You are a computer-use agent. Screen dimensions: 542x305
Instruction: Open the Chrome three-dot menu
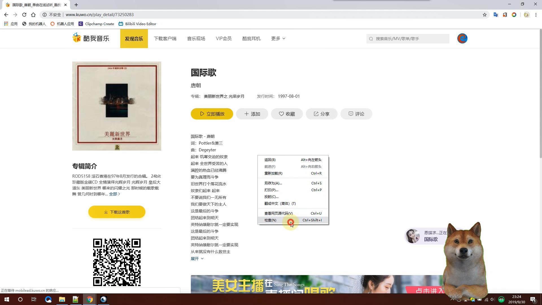[536, 15]
